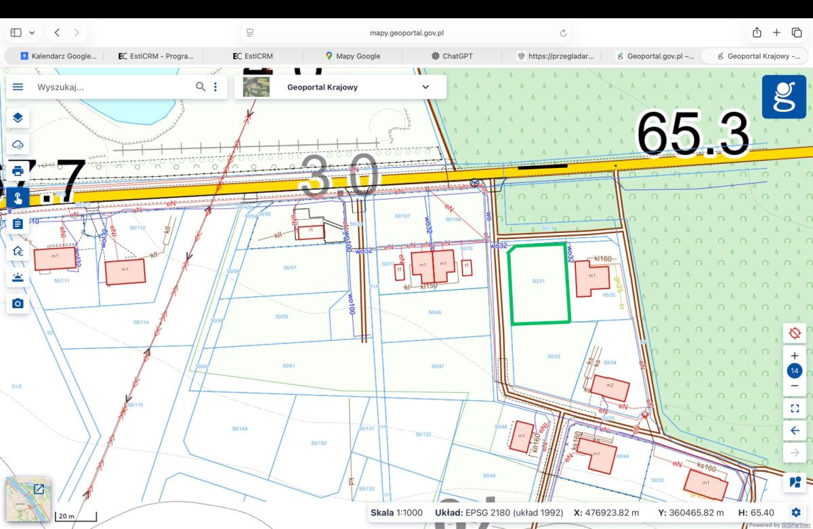Click the search magnifier icon

pyautogui.click(x=201, y=87)
